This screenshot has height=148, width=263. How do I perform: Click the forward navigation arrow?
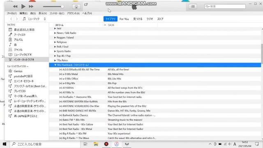pyautogui.click(x=16, y=19)
